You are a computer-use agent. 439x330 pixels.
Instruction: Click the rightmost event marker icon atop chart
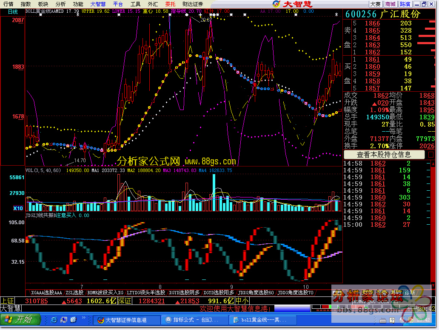click(x=336, y=14)
